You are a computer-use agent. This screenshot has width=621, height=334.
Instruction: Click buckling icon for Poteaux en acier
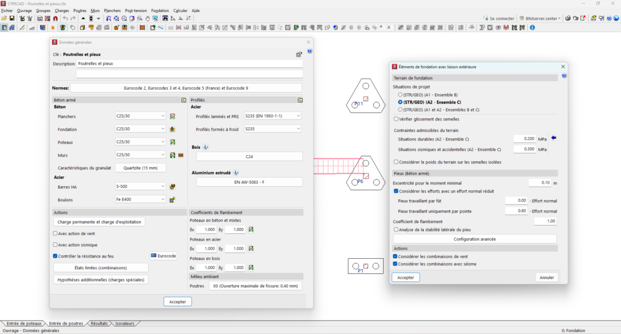click(251, 249)
